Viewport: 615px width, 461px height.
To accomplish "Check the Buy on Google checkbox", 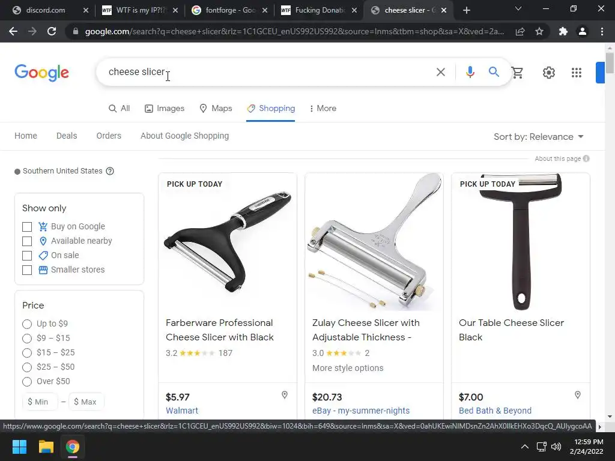I will click(27, 226).
